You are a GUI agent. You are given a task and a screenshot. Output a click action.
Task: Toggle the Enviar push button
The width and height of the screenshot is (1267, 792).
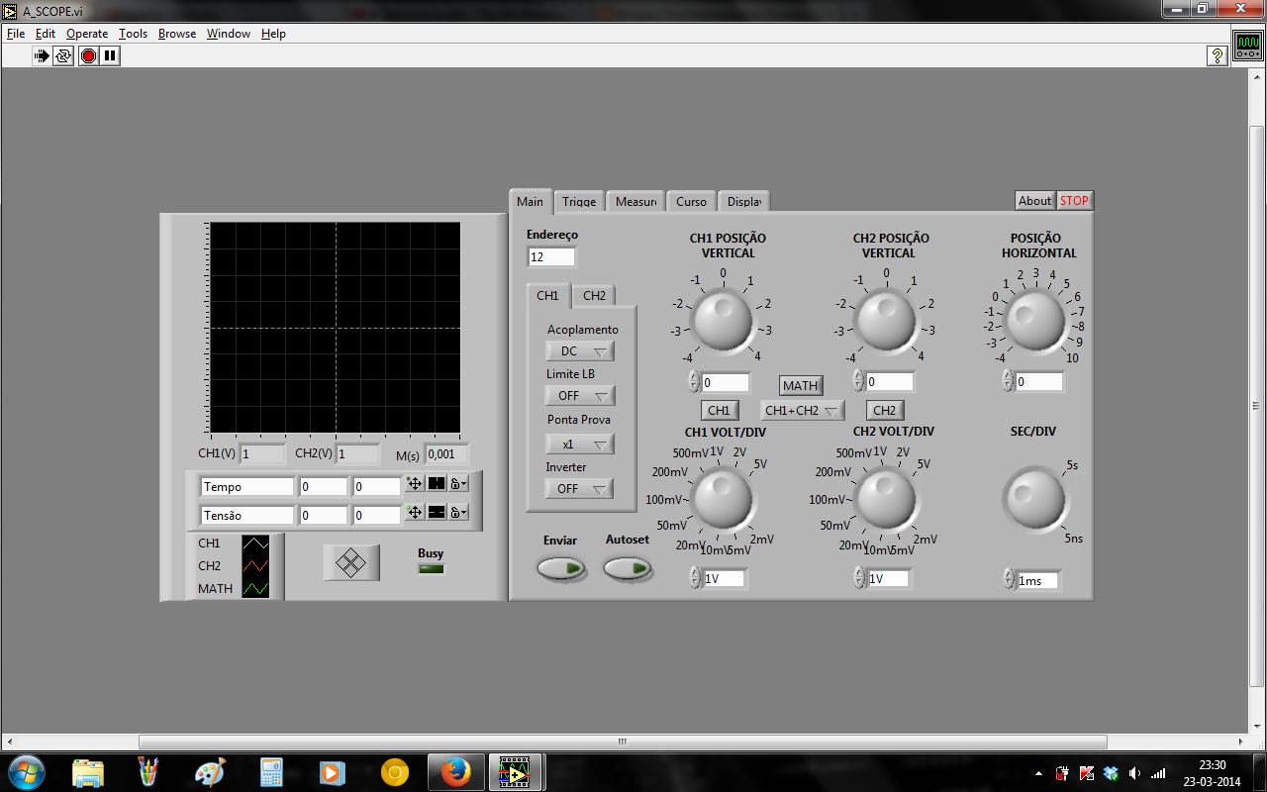click(x=561, y=568)
